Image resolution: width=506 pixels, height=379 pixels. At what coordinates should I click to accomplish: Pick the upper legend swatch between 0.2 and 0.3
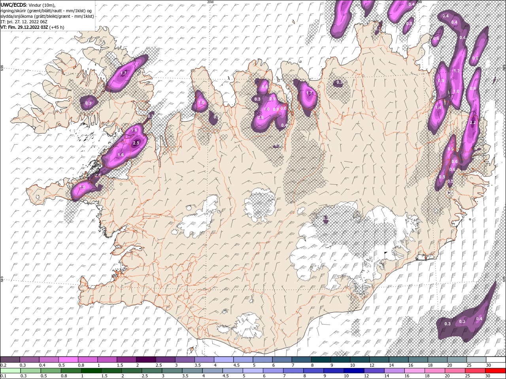[10, 360]
